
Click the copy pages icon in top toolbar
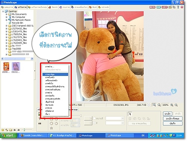(x=174, y=7)
